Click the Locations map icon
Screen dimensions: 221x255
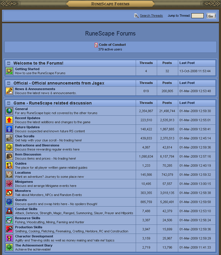9,175
